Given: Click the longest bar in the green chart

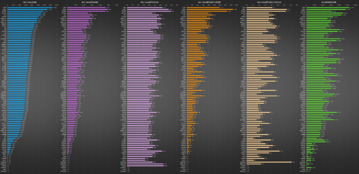Looking at the screenshot, I should coord(328,8).
